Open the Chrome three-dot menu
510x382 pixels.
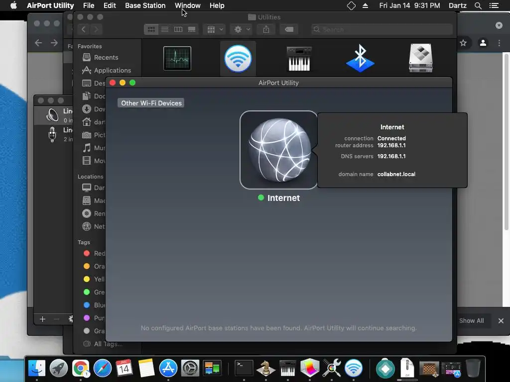pos(499,43)
